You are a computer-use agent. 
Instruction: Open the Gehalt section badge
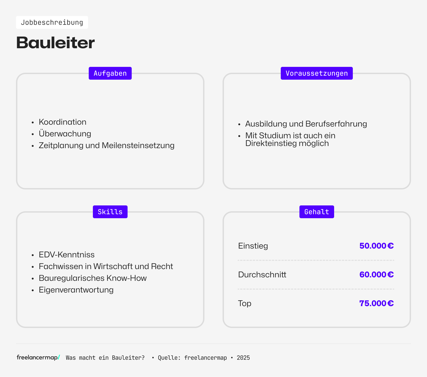[317, 212]
